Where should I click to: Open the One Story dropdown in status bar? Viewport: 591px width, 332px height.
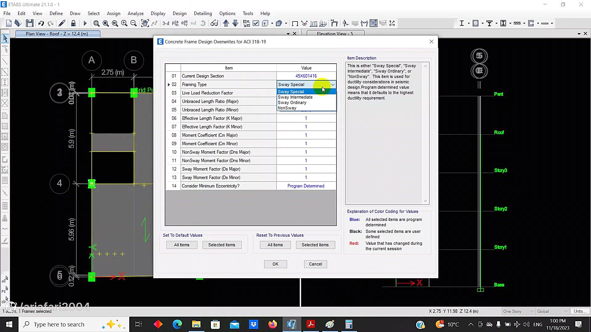point(518,311)
